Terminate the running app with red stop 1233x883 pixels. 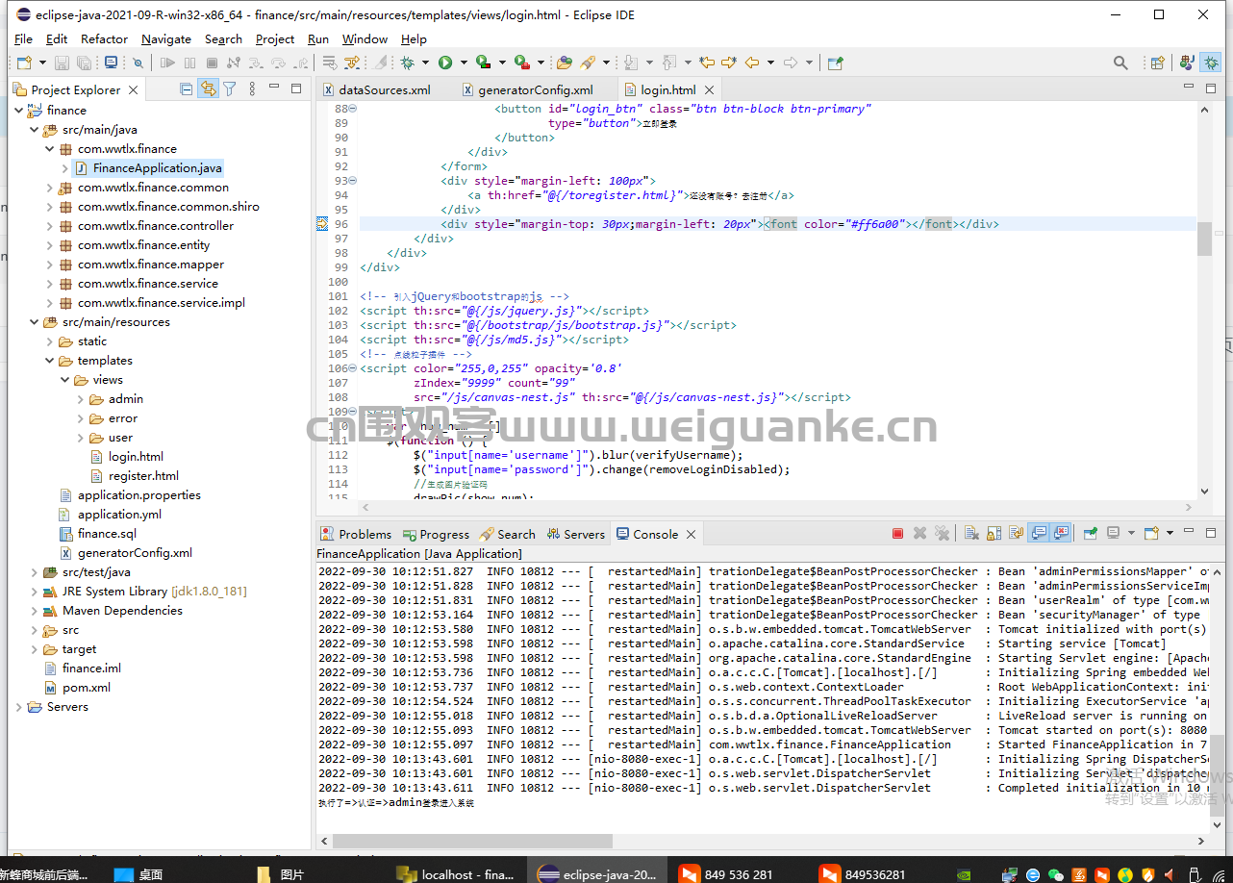click(897, 533)
